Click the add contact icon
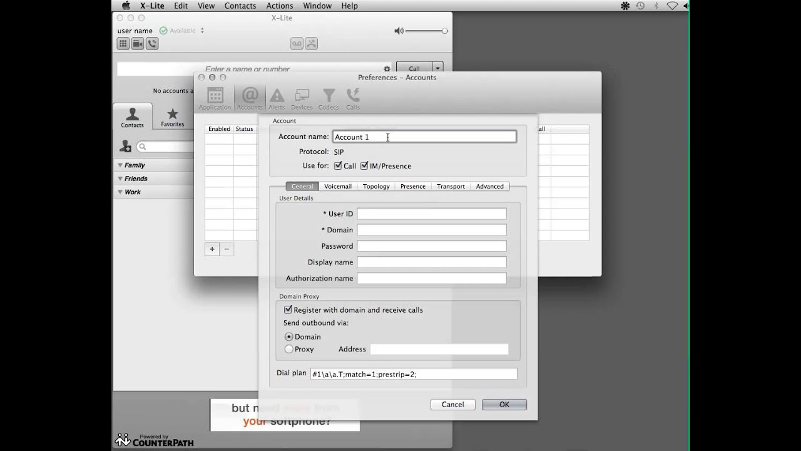801x451 pixels. [125, 146]
